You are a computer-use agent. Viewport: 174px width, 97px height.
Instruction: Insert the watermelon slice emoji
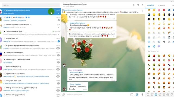[149, 60]
